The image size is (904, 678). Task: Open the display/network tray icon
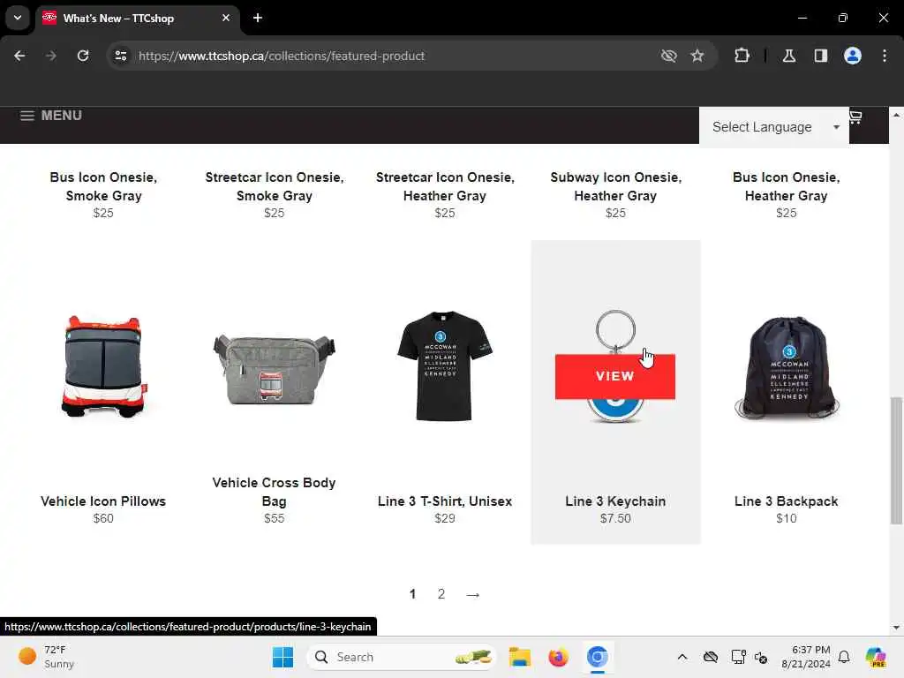tap(738, 657)
